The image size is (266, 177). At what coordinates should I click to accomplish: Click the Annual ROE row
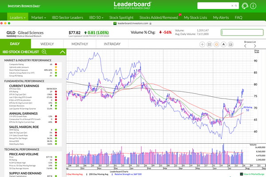33,141
